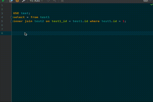Image resolution: width=153 pixels, height=102 pixels.
Task: Run the query with the green play icon
Action: [x=3, y=1]
